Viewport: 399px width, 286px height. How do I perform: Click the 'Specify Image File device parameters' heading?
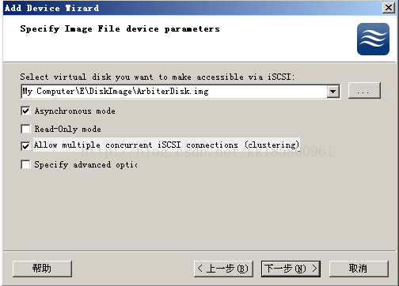click(120, 29)
